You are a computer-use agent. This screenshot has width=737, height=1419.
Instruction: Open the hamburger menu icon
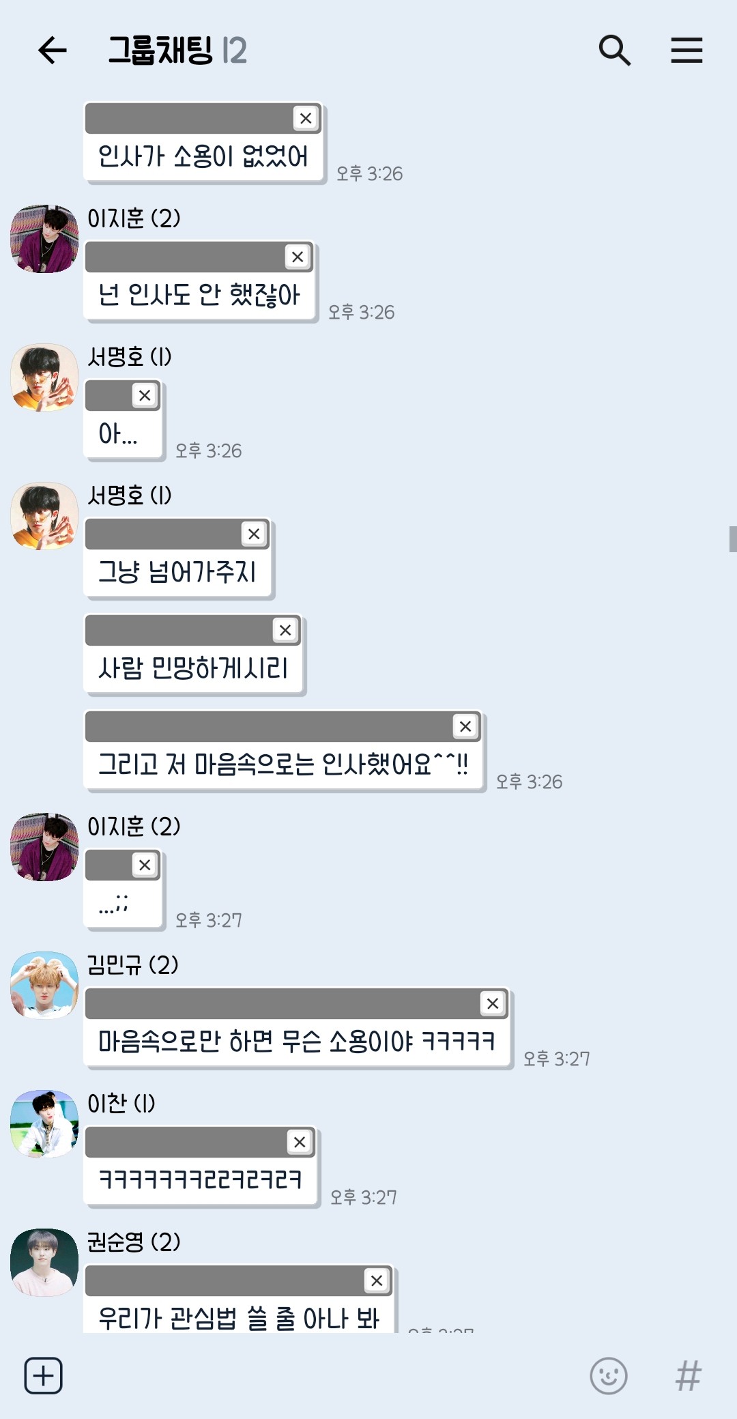[687, 51]
